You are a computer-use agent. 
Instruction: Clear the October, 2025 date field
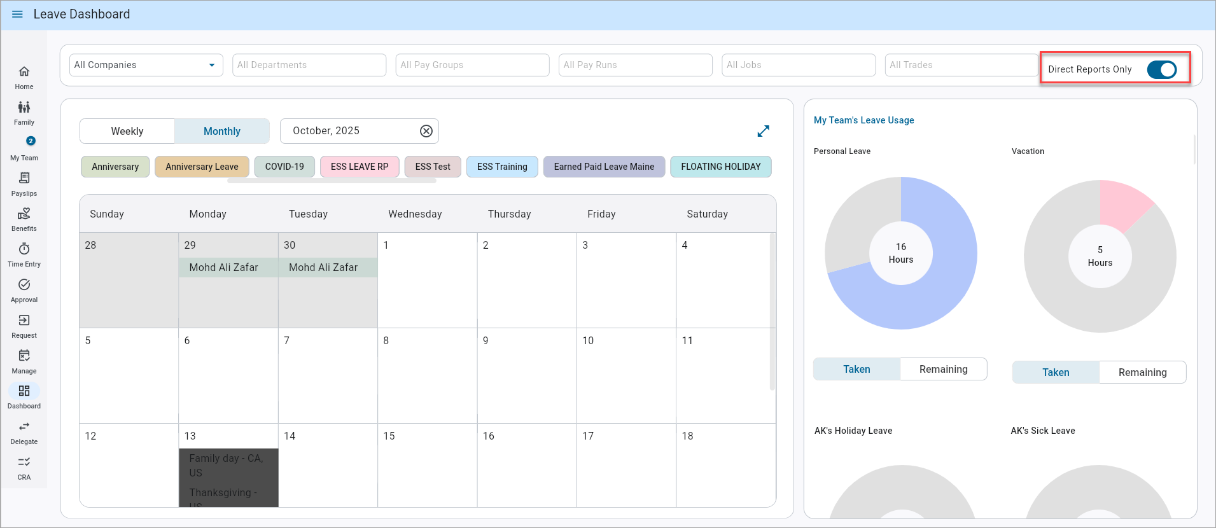[x=426, y=131]
